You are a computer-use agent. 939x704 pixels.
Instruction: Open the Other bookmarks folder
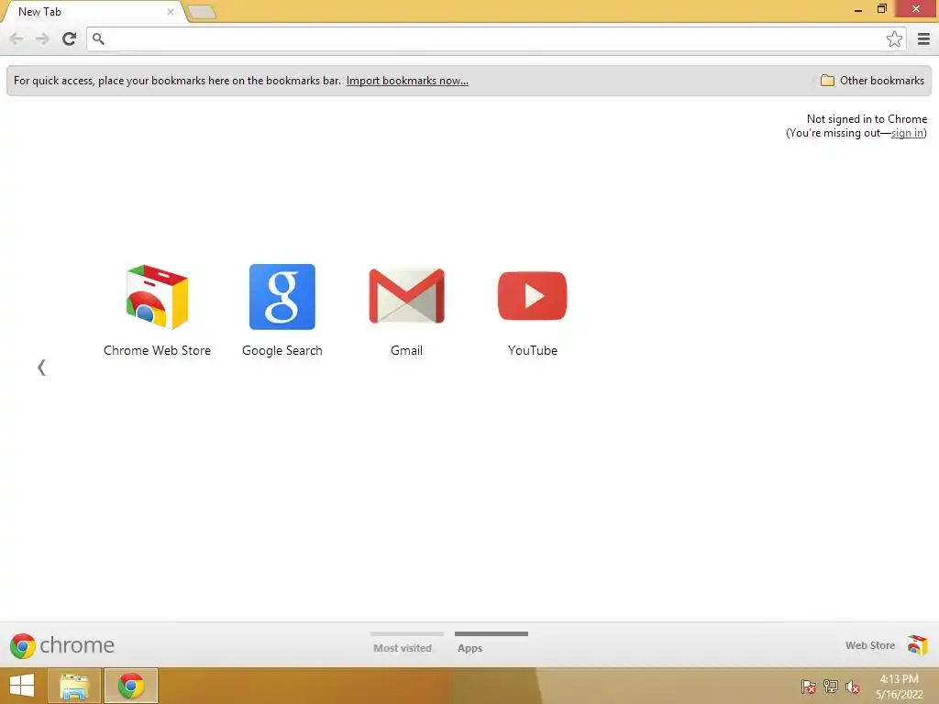(872, 81)
